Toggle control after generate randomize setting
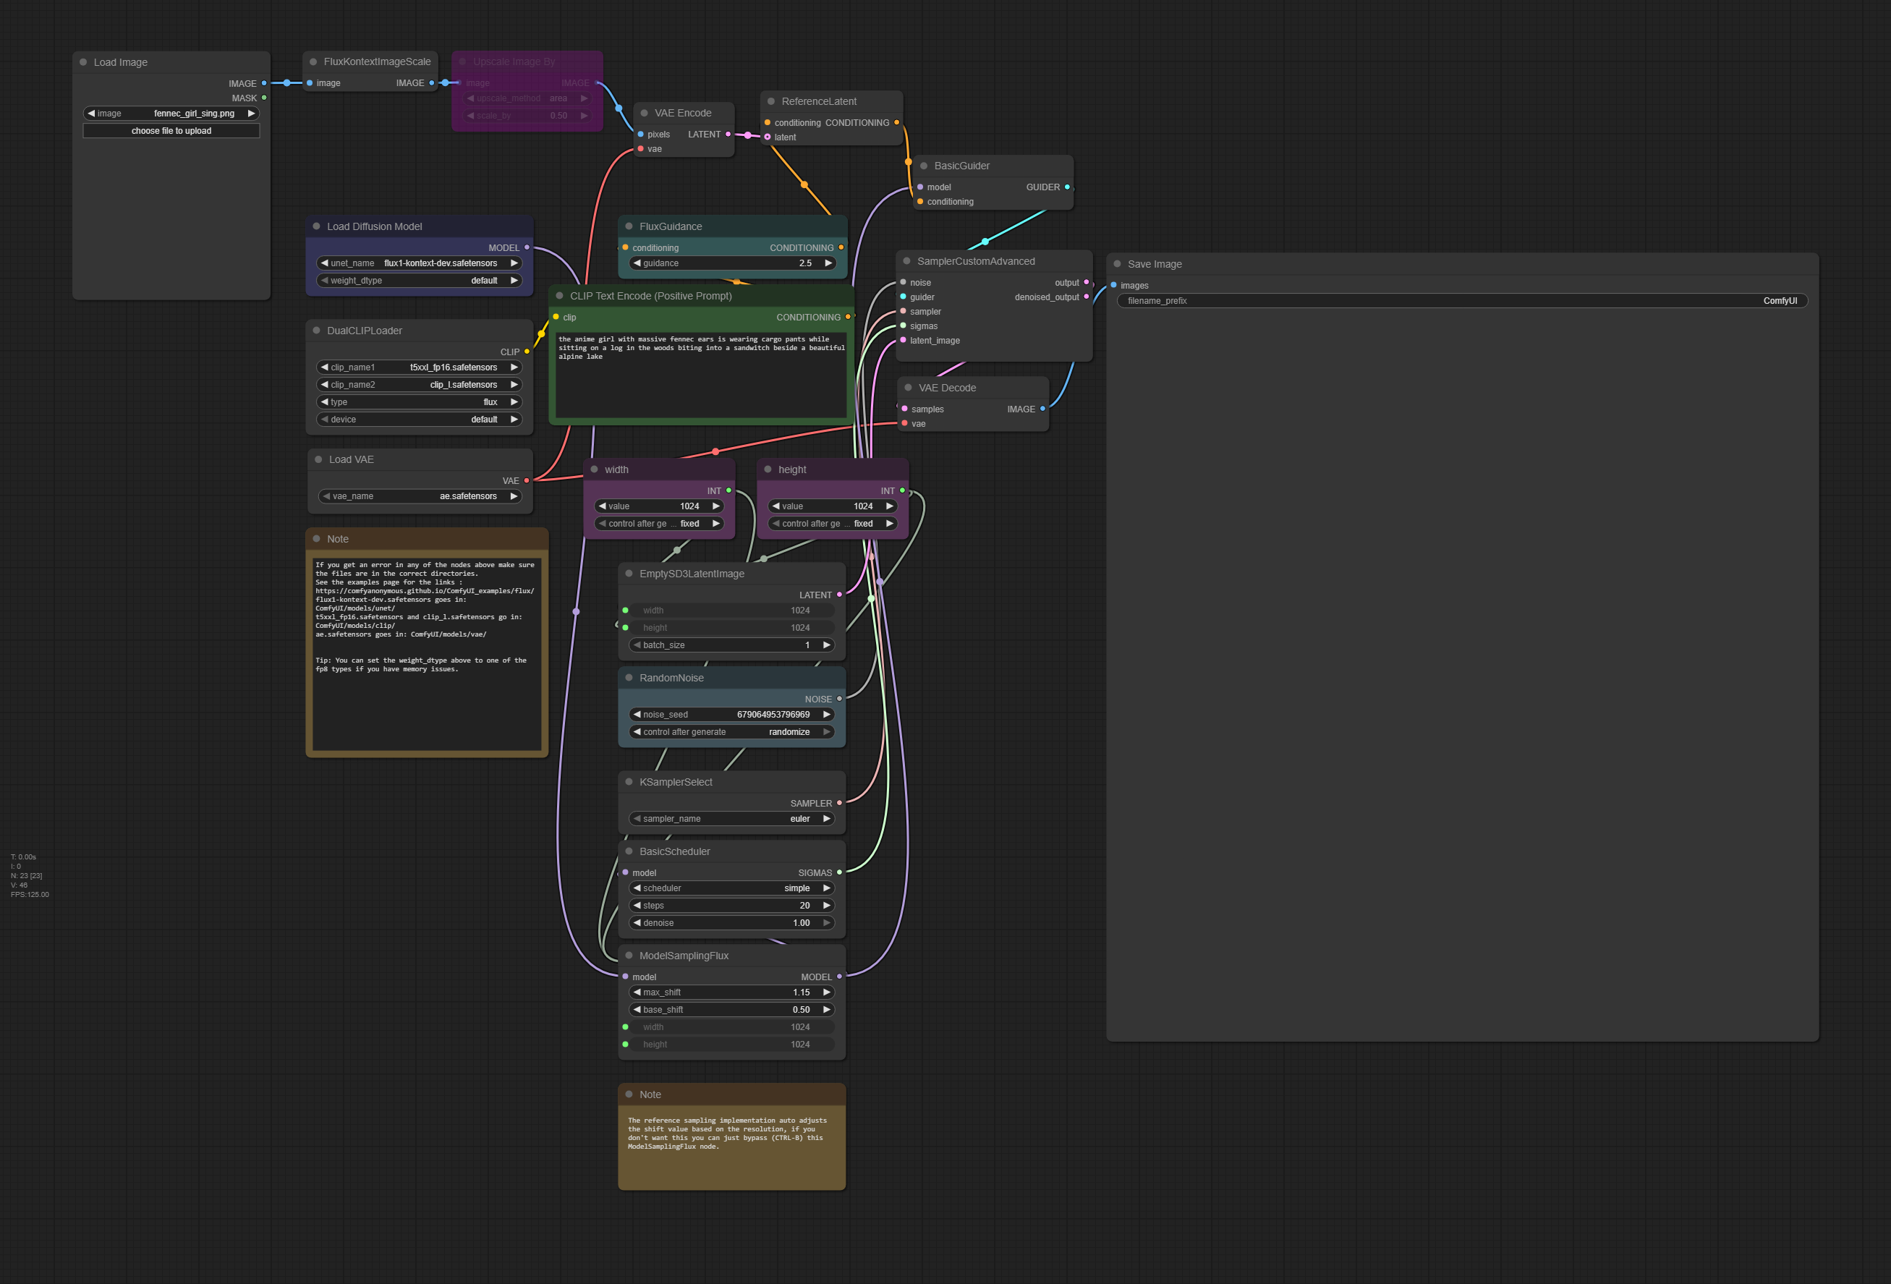 pos(731,732)
